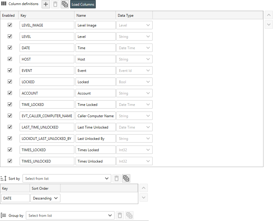Click the sort order move up arrow
273x221 pixels.
(x=144, y=188)
